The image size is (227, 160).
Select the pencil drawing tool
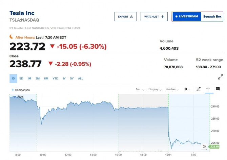point(199,89)
